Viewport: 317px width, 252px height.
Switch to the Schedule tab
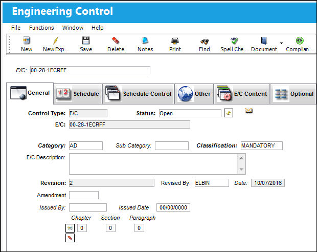[78, 94]
